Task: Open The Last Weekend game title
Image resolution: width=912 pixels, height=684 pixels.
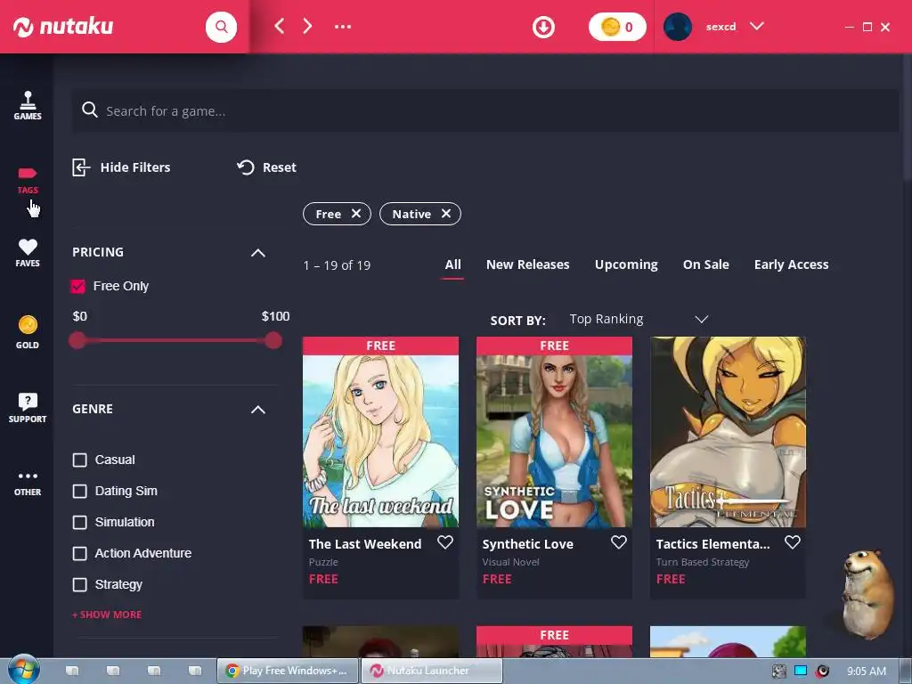Action: 364,544
